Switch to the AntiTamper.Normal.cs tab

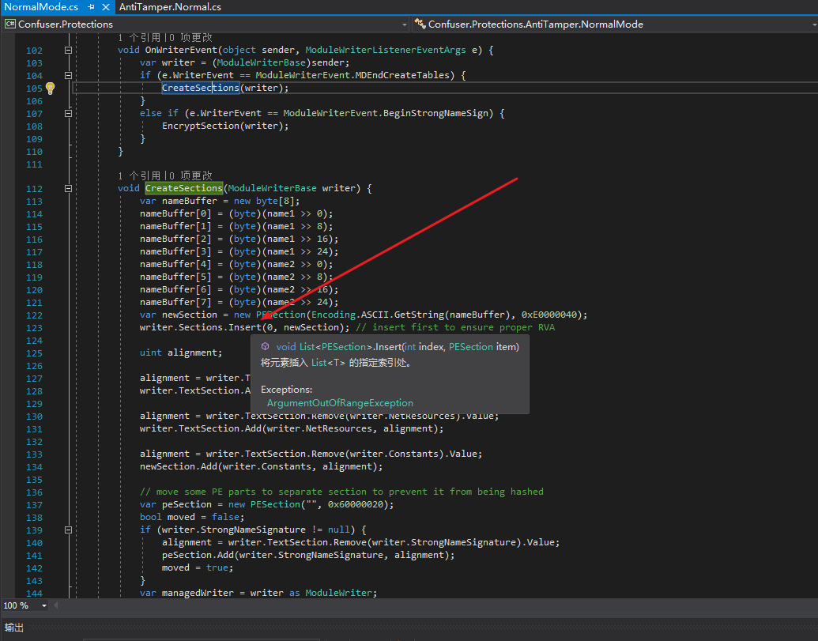170,7
